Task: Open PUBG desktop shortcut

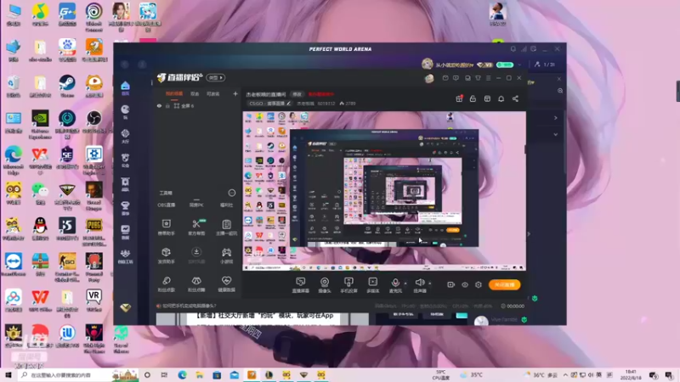Action: pos(93,232)
